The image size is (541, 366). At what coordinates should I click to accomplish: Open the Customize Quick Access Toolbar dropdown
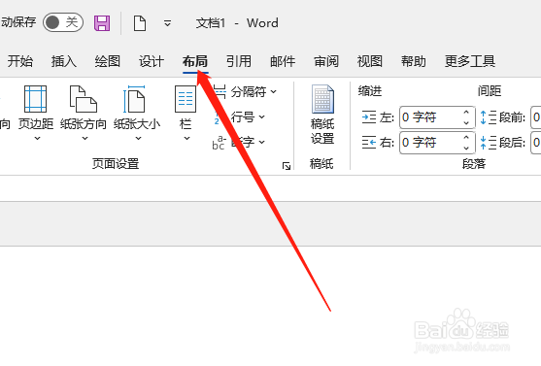tap(167, 23)
